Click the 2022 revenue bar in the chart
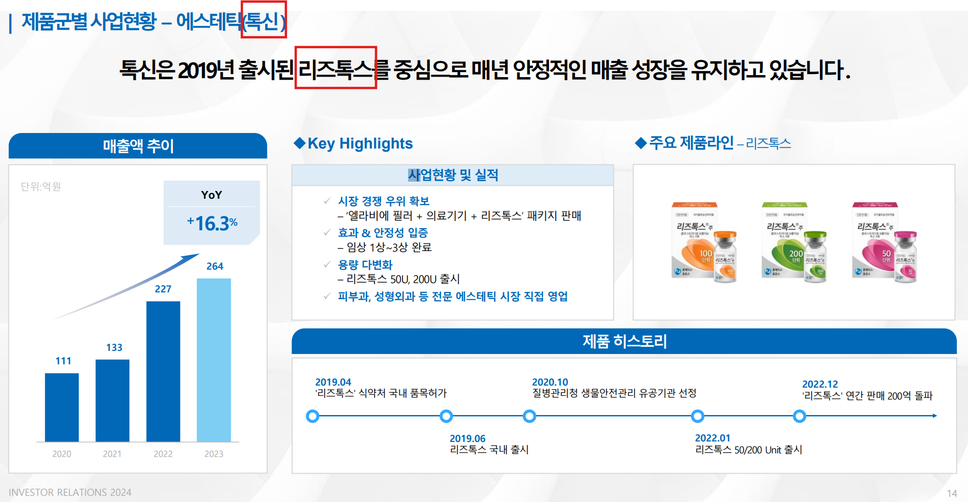Viewport: 968px width, 502px height. tap(163, 372)
